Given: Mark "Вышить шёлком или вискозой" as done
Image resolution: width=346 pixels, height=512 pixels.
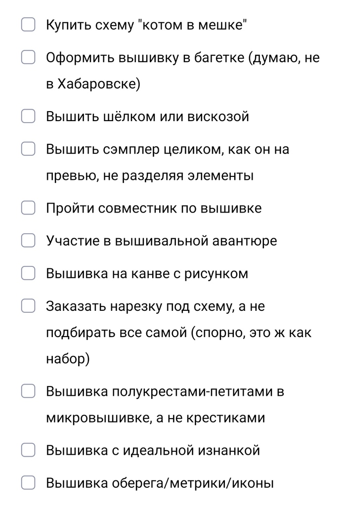Looking at the screenshot, I should [28, 117].
